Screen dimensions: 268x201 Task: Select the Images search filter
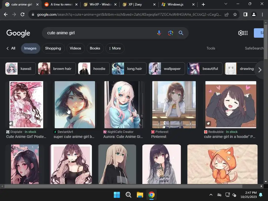(x=30, y=48)
